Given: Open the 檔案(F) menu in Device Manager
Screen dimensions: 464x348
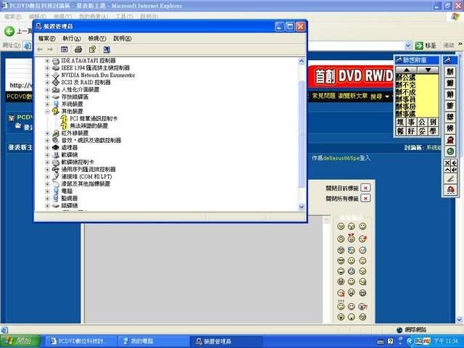Looking at the screenshot, I should click(46, 38).
